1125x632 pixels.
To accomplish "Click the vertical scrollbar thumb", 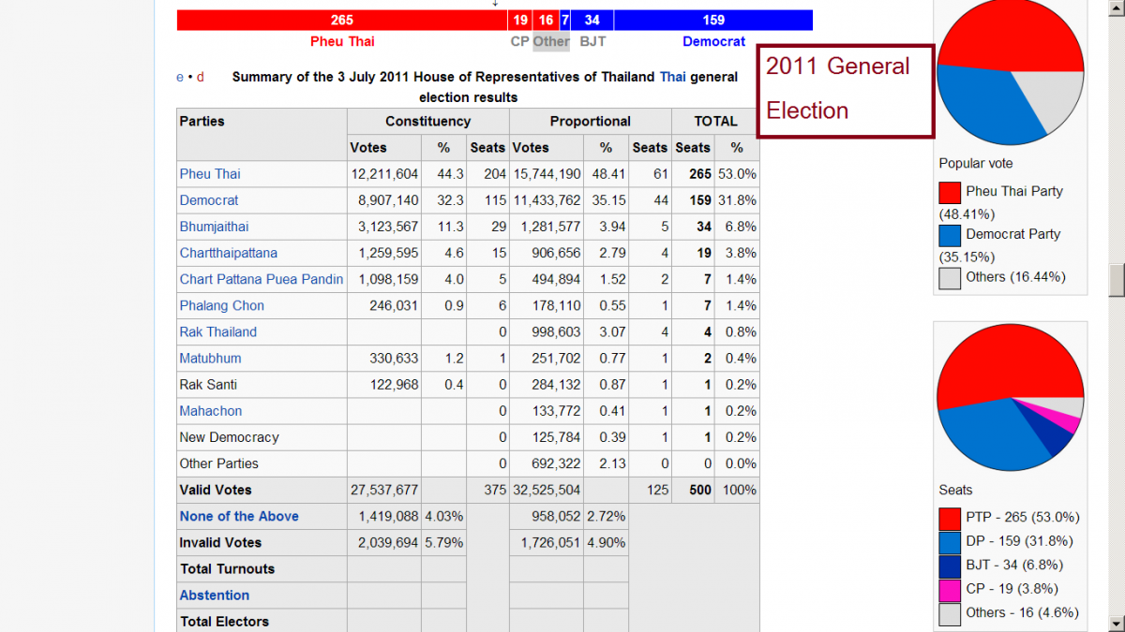I will point(1117,280).
